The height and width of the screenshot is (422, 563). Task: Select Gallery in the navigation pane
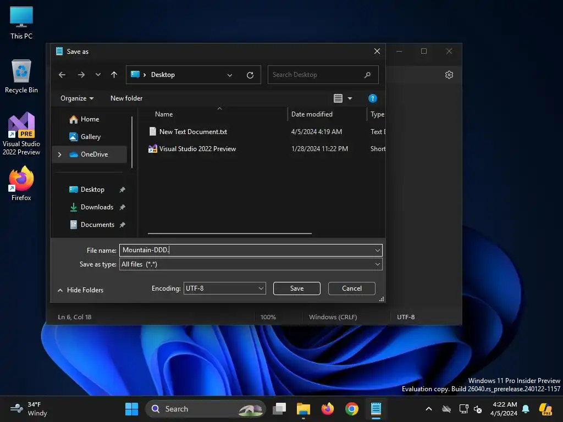click(x=90, y=137)
